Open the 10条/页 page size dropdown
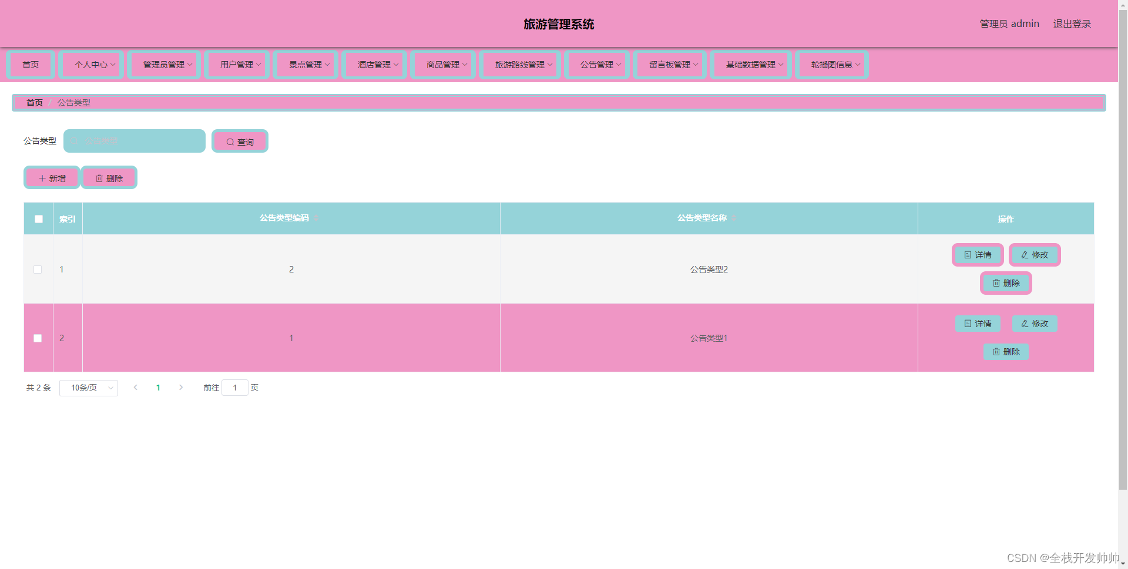 [89, 388]
